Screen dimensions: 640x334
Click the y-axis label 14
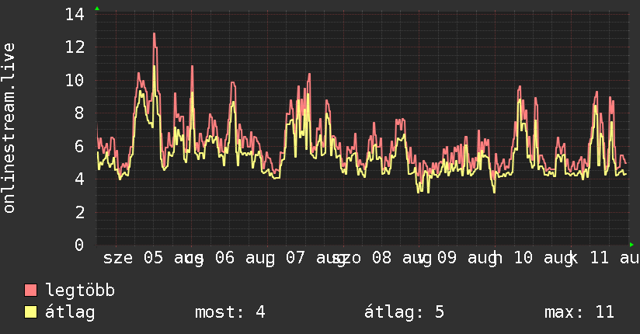(75, 14)
